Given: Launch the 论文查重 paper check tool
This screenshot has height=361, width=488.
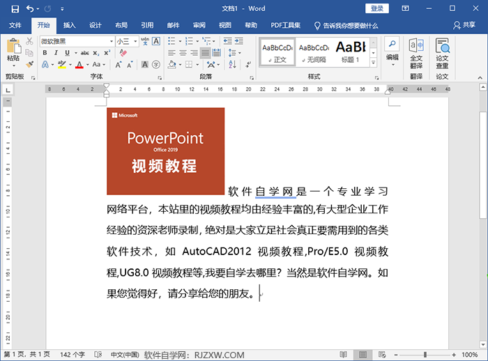Looking at the screenshot, I should click(442, 52).
